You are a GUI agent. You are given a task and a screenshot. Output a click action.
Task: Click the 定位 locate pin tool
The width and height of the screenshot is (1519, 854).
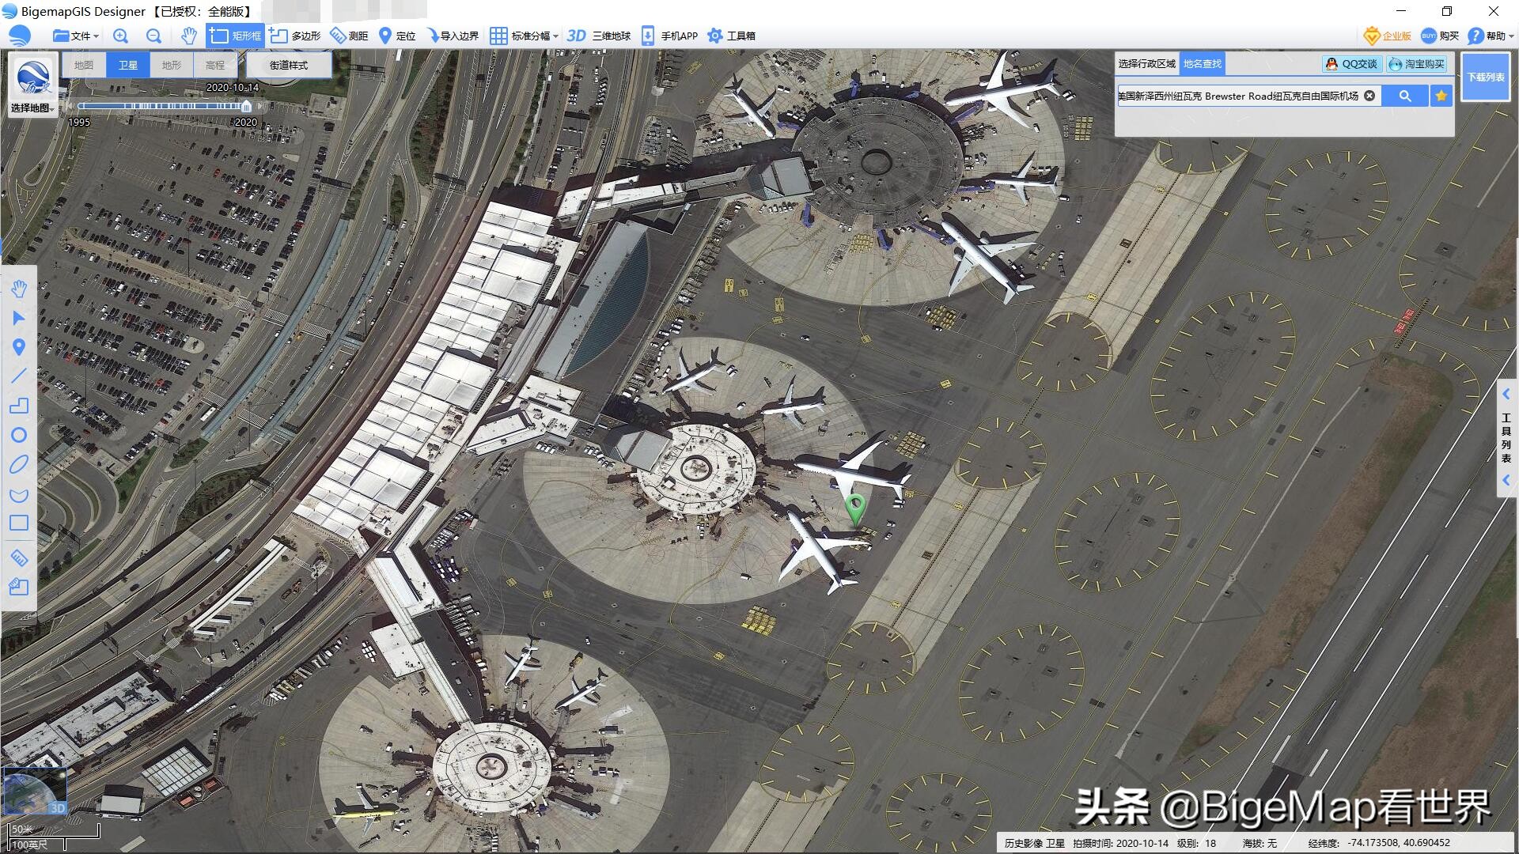click(x=397, y=36)
